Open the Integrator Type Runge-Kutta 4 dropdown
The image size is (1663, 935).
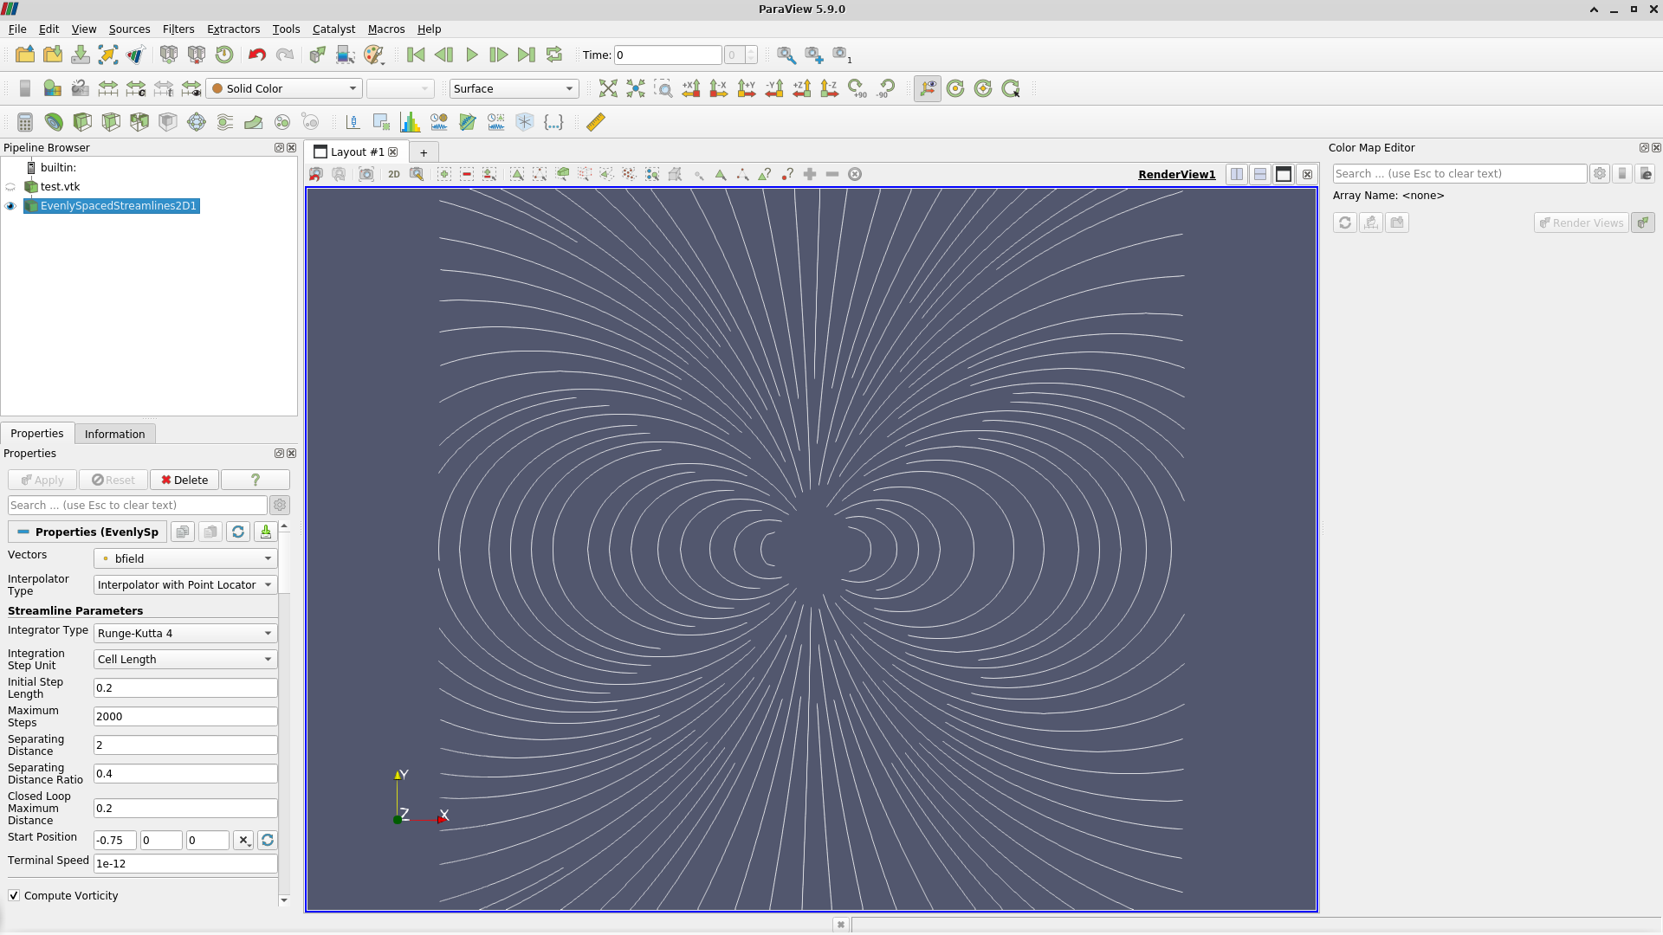click(185, 633)
